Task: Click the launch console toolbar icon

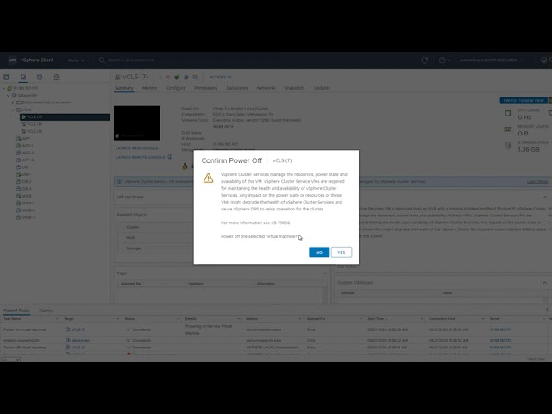Action: 186,77
